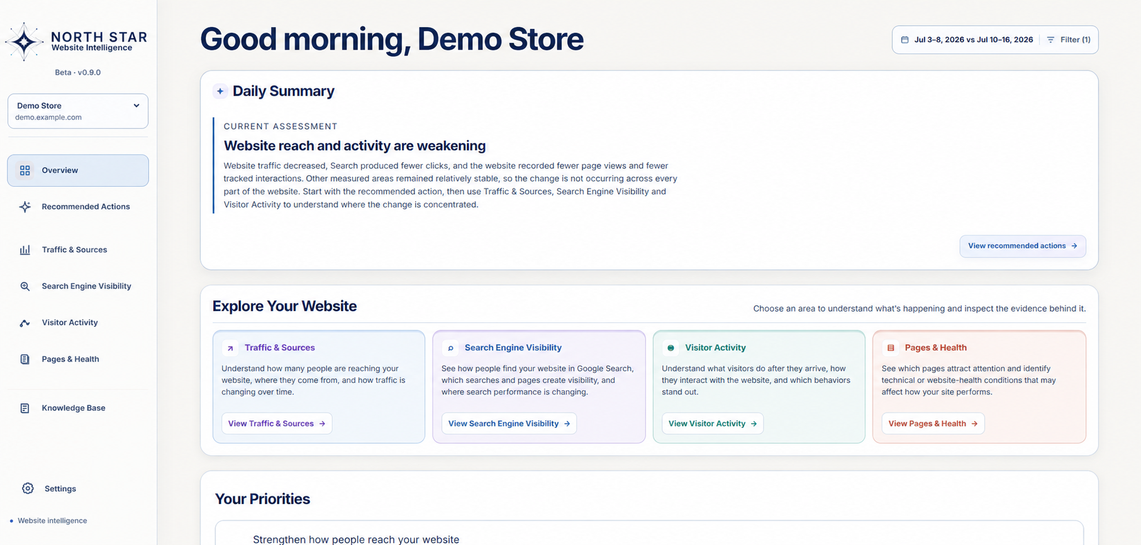Click the Visitor Activity path icon in sidebar
The width and height of the screenshot is (1141, 545).
(25, 323)
